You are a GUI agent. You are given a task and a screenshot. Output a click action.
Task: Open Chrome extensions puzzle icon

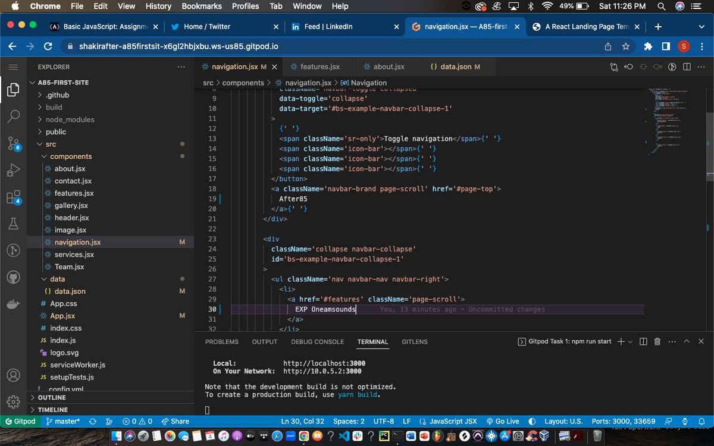pyautogui.click(x=648, y=46)
